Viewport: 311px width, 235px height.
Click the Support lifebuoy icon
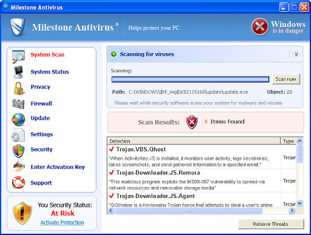[18, 182]
